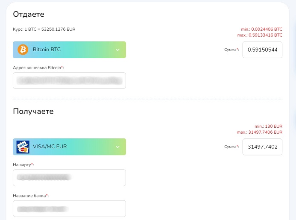This screenshot has width=296, height=220.
Task: Click the min. 130 EUR limit
Action: click(x=268, y=126)
